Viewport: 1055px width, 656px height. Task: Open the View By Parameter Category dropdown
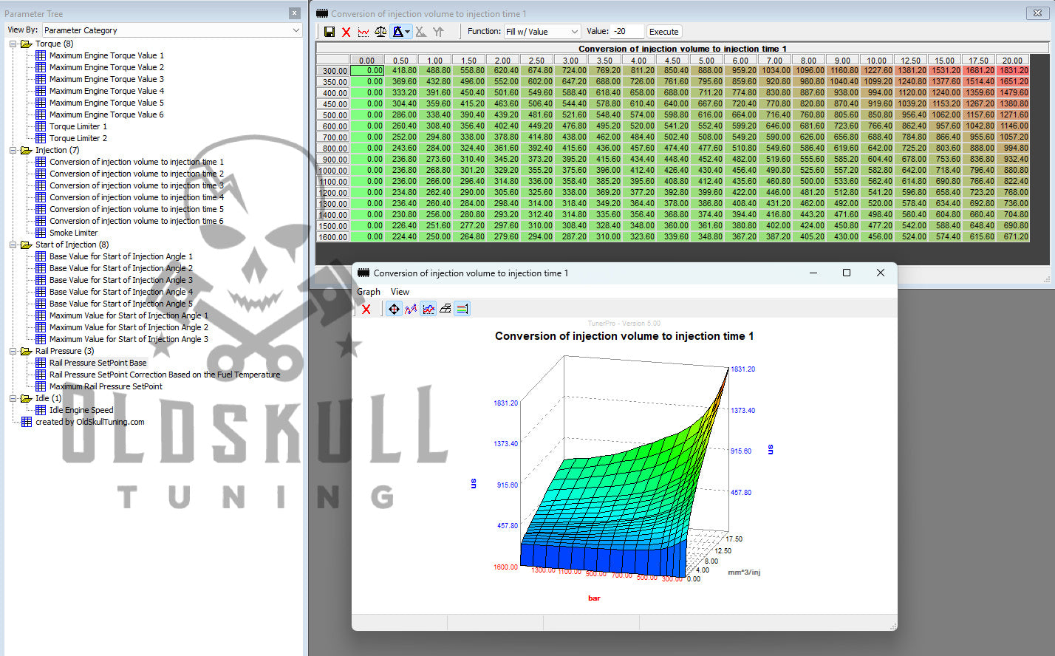[x=172, y=30]
